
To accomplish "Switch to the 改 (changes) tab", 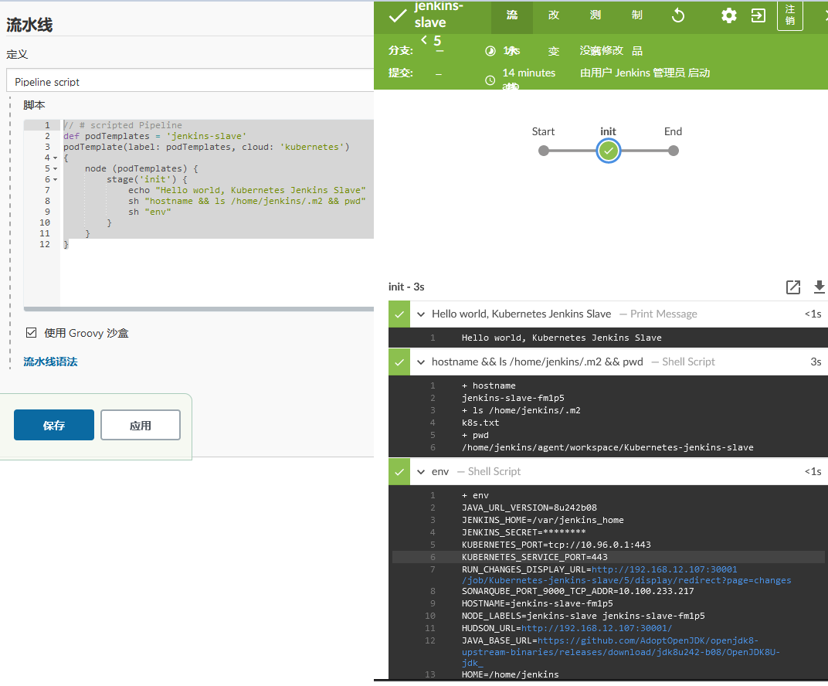I will tap(553, 16).
